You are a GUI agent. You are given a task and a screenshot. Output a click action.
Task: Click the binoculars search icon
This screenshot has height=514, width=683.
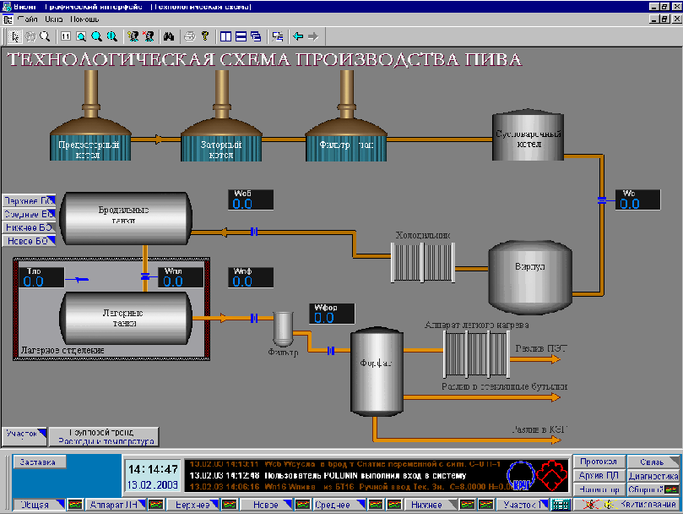tap(168, 36)
